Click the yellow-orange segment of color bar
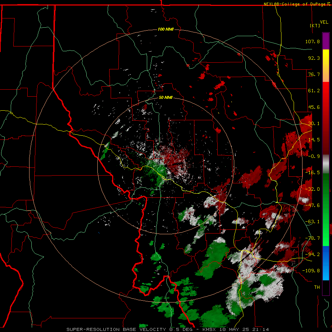 (x=326, y=66)
